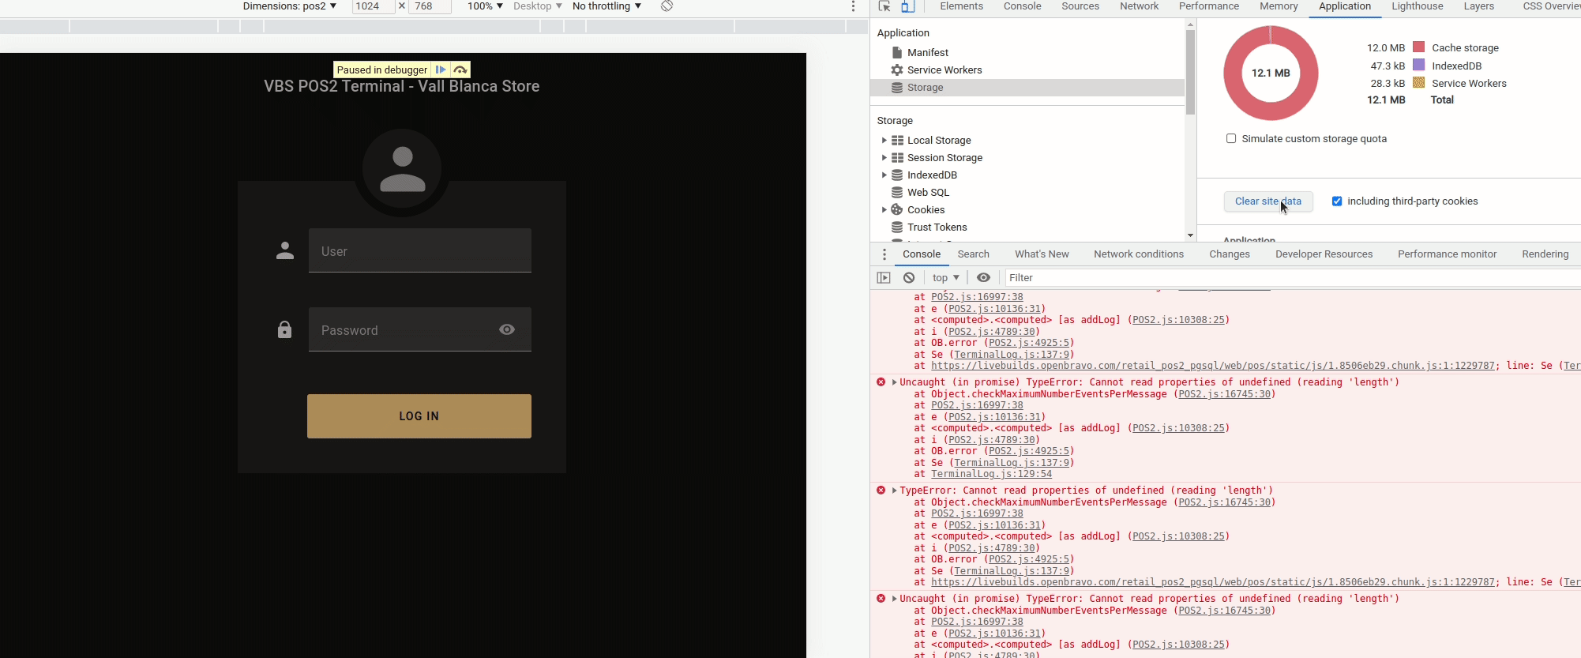
Task: Open the Network conditions drawer tab
Action: pyautogui.click(x=1138, y=254)
